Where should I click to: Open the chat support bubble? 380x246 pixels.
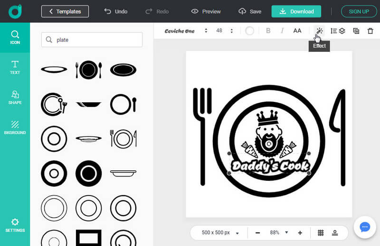(x=365, y=227)
